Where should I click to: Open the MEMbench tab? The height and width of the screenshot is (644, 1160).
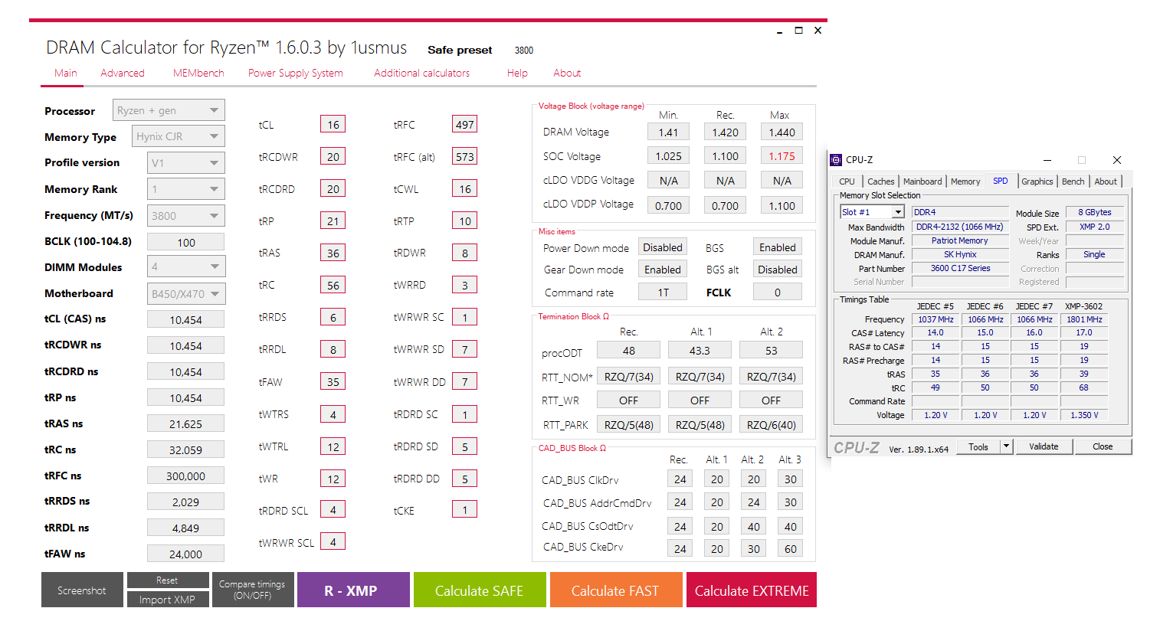[198, 73]
